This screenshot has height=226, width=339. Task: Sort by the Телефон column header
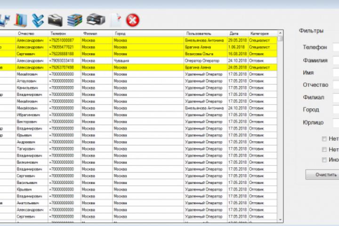point(58,33)
